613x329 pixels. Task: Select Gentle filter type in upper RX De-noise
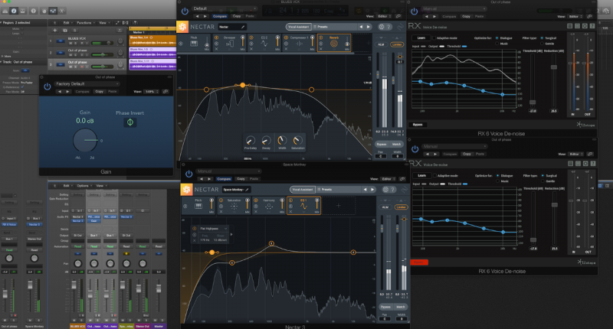[x=542, y=44]
